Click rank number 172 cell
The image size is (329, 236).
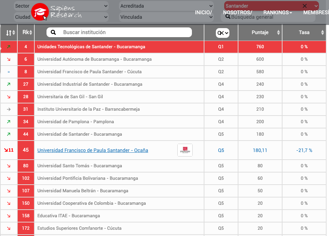click(26, 228)
